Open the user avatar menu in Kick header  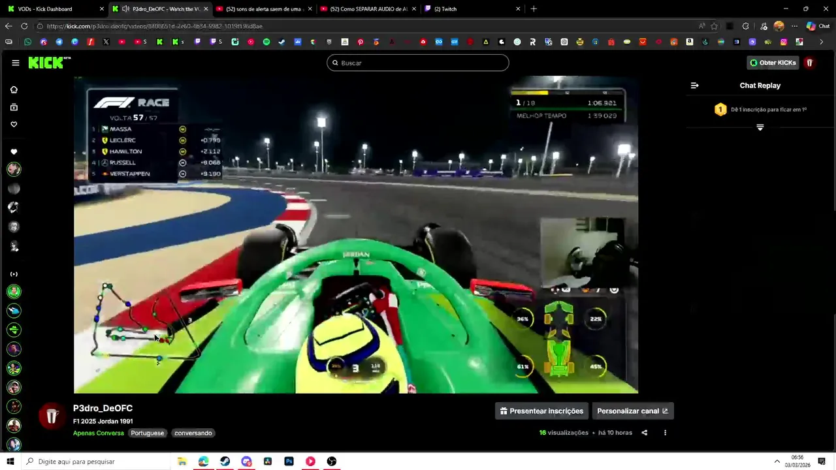click(x=810, y=63)
